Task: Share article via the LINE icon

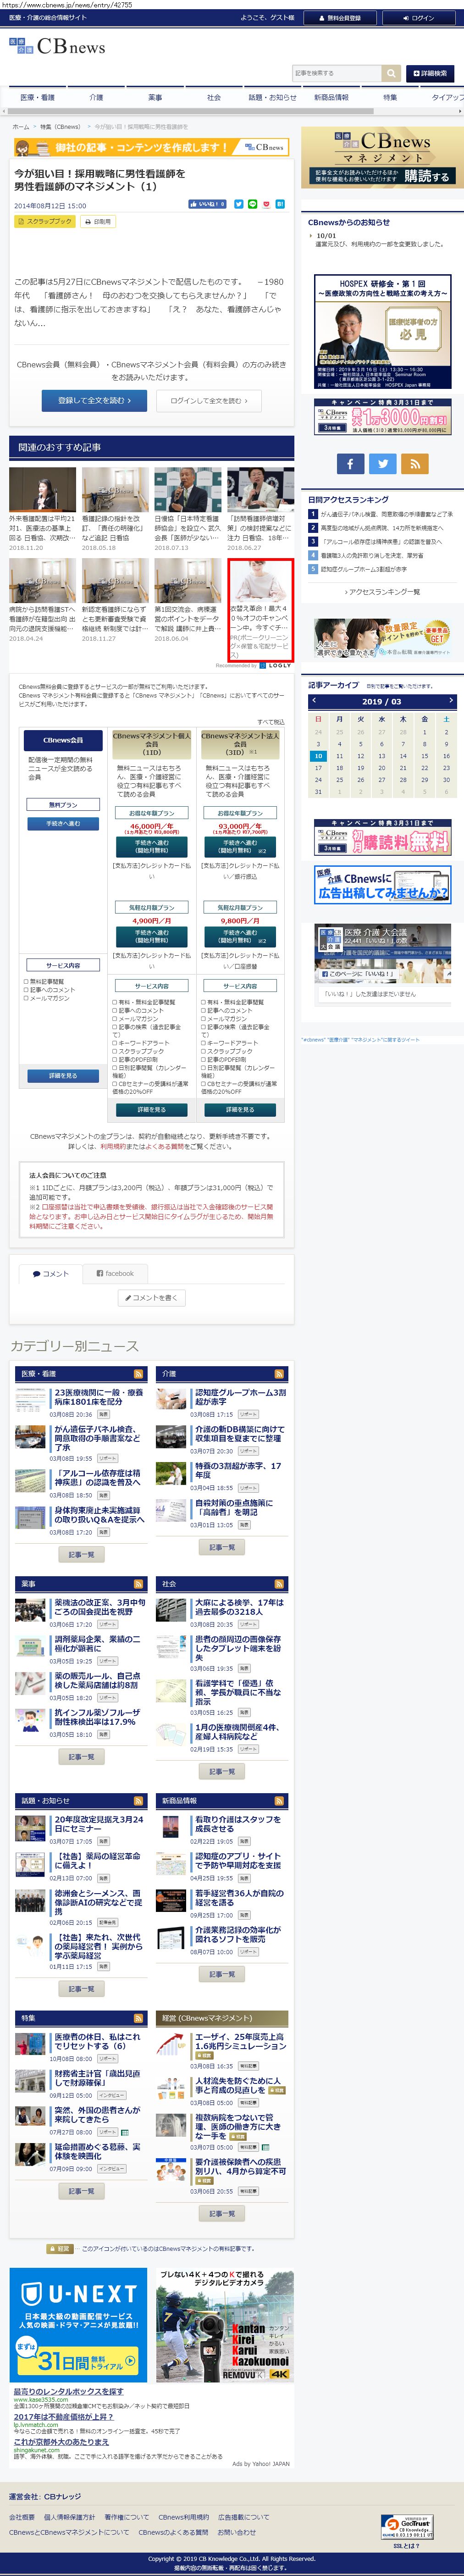Action: point(252,204)
